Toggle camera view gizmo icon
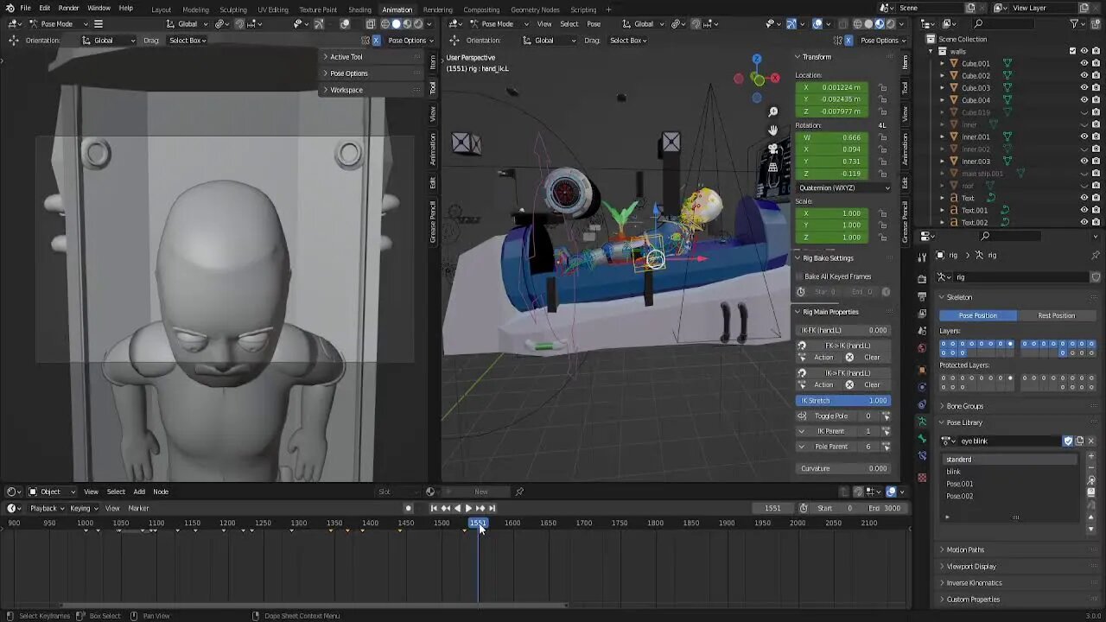Screen dimensions: 1106x622 tap(772, 149)
